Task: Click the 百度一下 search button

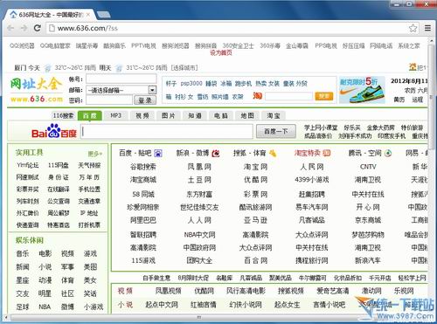Action: point(275,131)
